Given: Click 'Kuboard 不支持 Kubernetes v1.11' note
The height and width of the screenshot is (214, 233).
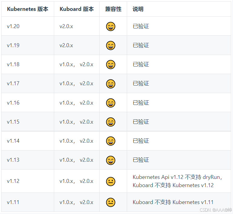Looking at the screenshot, I should pos(173,202).
